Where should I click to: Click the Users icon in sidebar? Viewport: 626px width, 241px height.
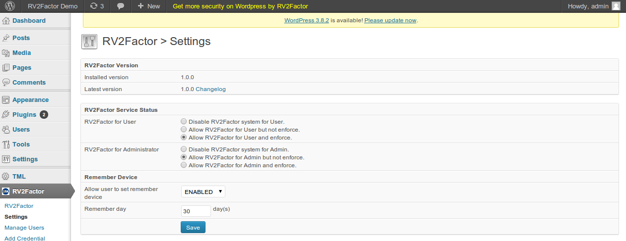(x=6, y=130)
